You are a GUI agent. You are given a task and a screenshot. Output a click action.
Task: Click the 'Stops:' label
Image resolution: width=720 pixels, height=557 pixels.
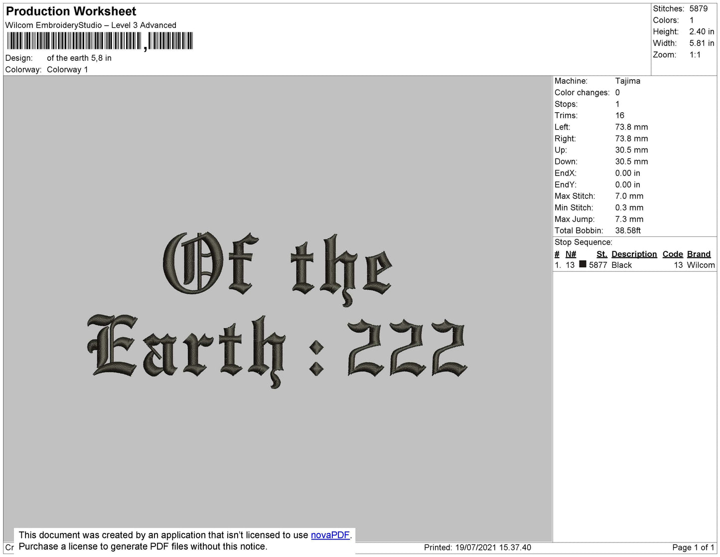pos(566,104)
